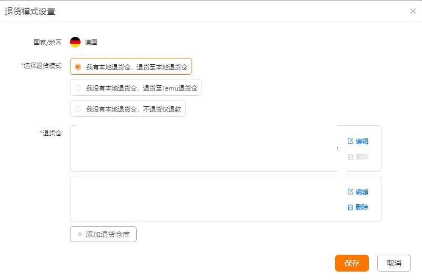Click the 德国 country name text
The height and width of the screenshot is (280, 422).
91,43
